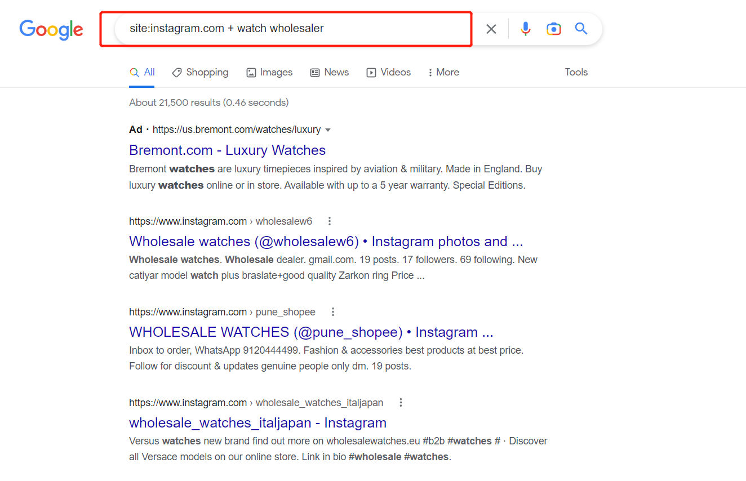Open three-dot menu beside the pune_shopee result

point(333,312)
